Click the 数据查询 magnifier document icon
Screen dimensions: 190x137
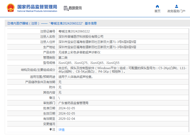coord(66,8)
